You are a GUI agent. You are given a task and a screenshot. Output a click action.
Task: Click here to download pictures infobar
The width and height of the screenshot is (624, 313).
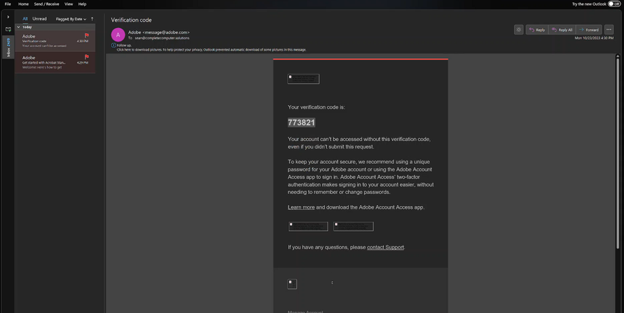click(211, 49)
